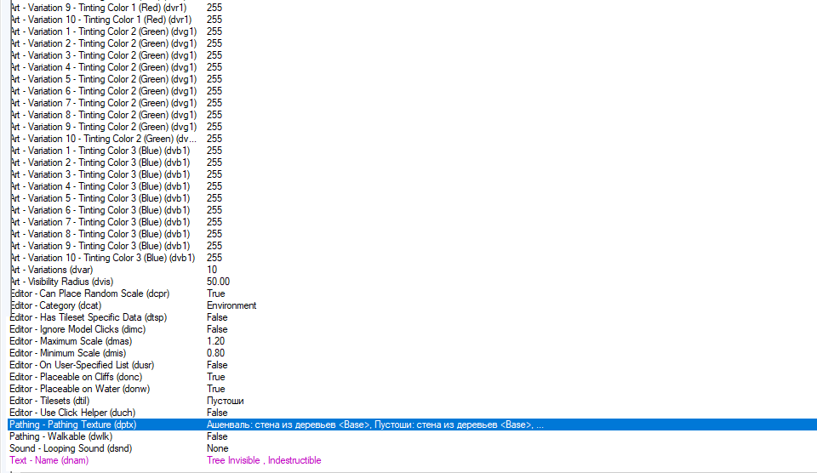Screen dimensions: 817x473
Task: Click the minimum scale value 0.80
Action: [215, 353]
